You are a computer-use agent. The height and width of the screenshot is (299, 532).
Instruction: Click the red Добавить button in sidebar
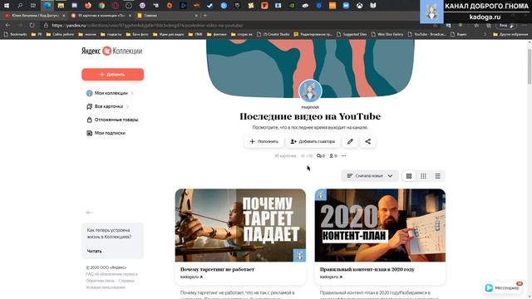[x=113, y=74]
